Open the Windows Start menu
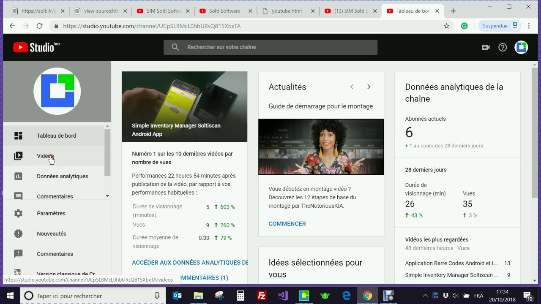 [10, 296]
